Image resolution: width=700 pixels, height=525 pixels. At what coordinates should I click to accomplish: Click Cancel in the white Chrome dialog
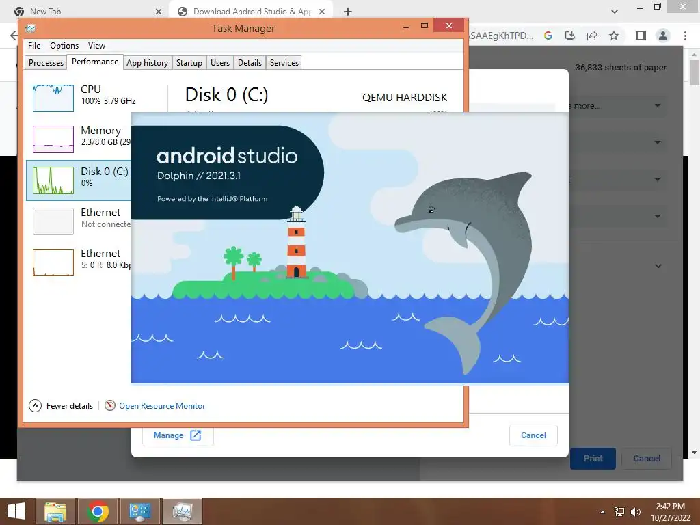[533, 435]
